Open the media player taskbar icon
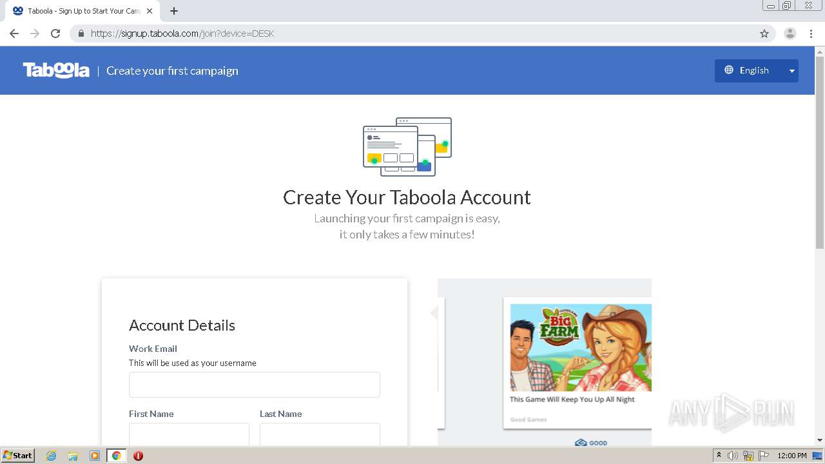Viewport: 825px width, 464px height. [x=95, y=456]
